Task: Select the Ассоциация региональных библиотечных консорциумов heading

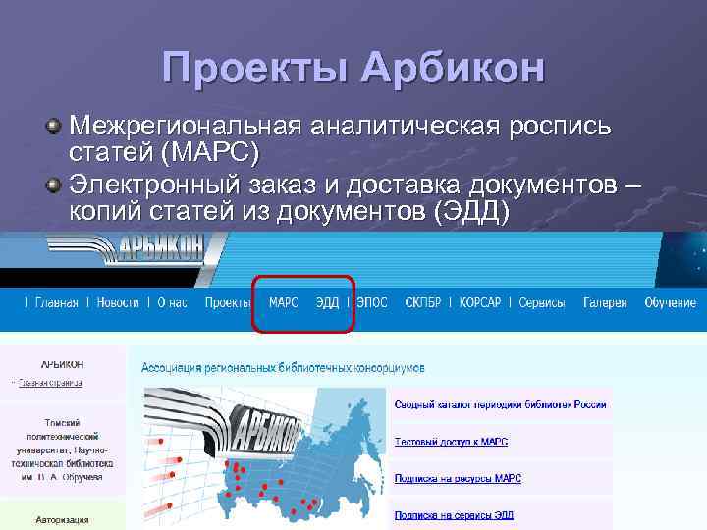Action: [283, 368]
